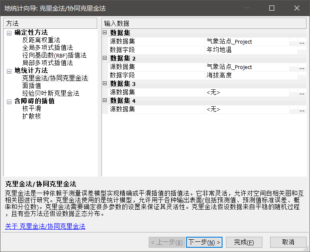Click 取消 cancel button
310x252 pixels.
[x=288, y=242]
